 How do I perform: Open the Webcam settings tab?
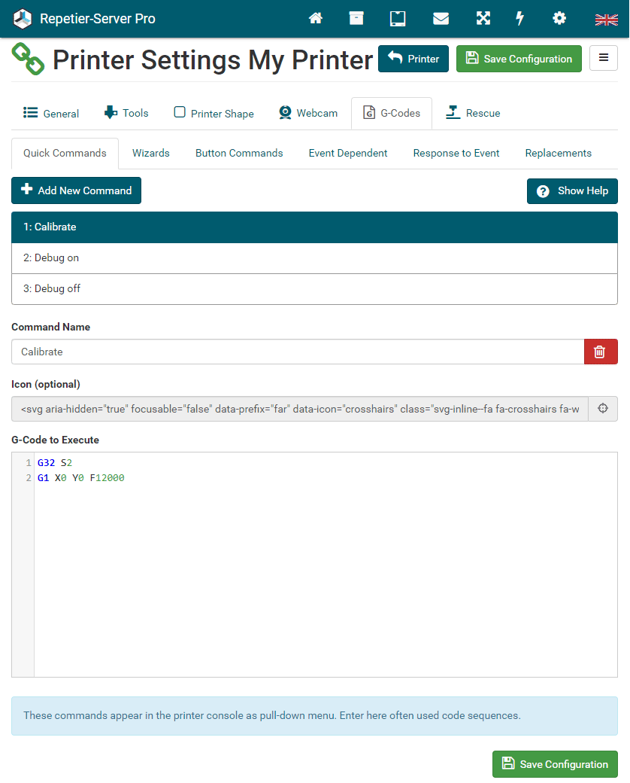coord(307,114)
